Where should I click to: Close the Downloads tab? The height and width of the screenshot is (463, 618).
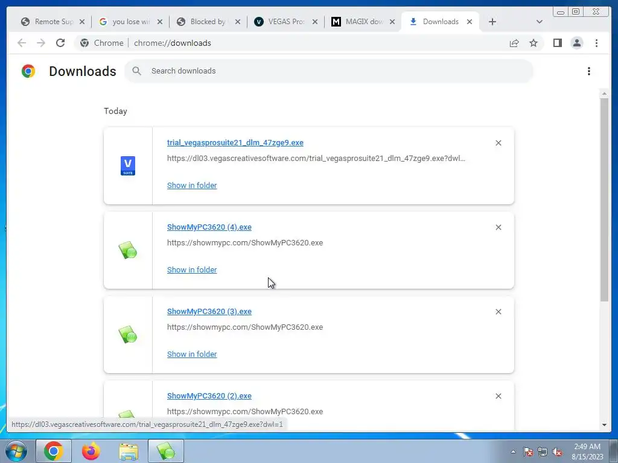[x=470, y=22]
